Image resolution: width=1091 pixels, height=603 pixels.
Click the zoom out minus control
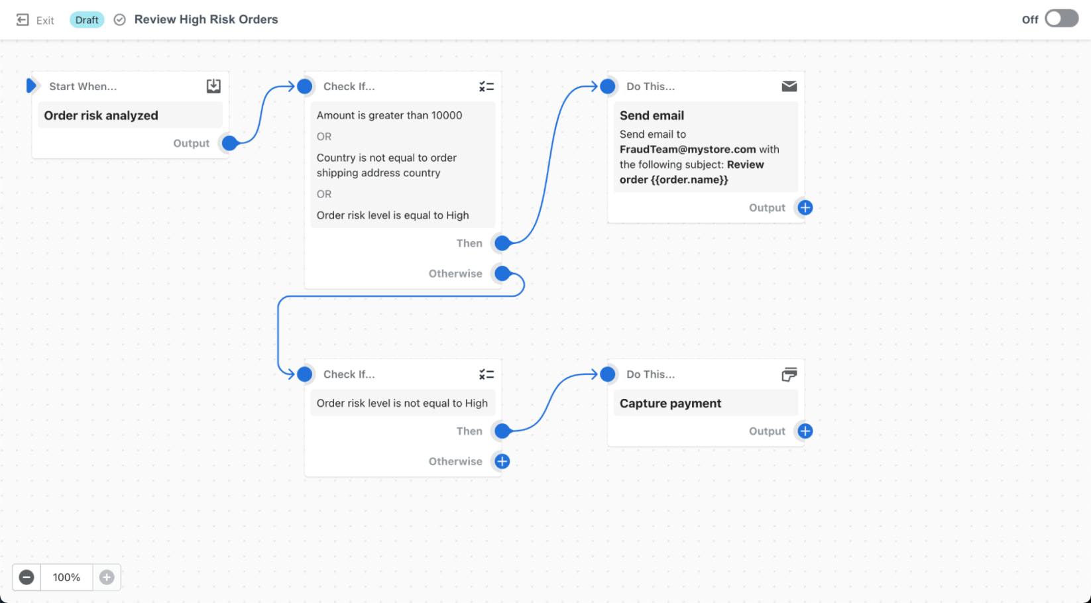[26, 577]
